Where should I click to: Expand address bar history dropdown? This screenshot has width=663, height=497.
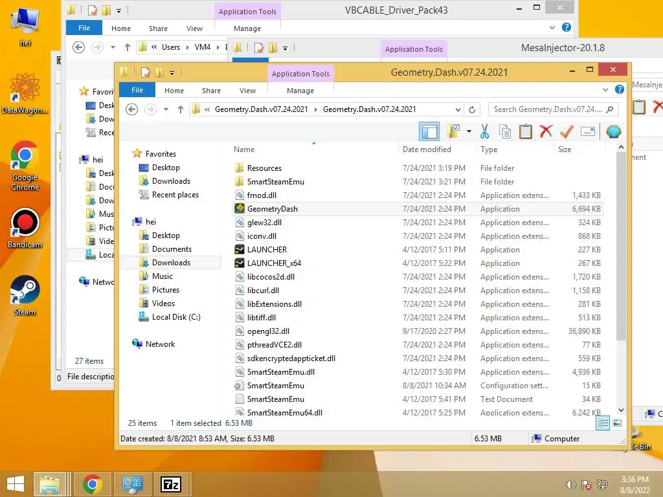(458, 109)
